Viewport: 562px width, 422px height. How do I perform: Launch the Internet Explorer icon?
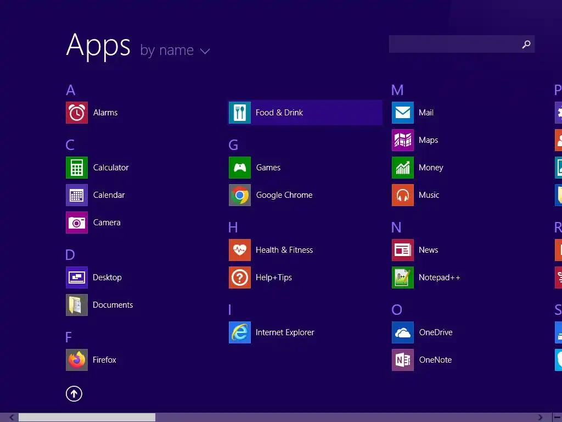click(x=240, y=332)
